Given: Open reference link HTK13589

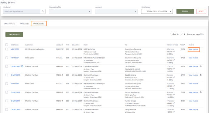Looking at the screenshot, I should click(x=15, y=84).
